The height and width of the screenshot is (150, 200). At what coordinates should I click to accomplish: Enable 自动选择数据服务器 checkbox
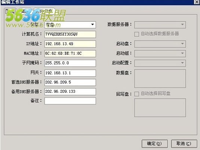click(x=136, y=34)
